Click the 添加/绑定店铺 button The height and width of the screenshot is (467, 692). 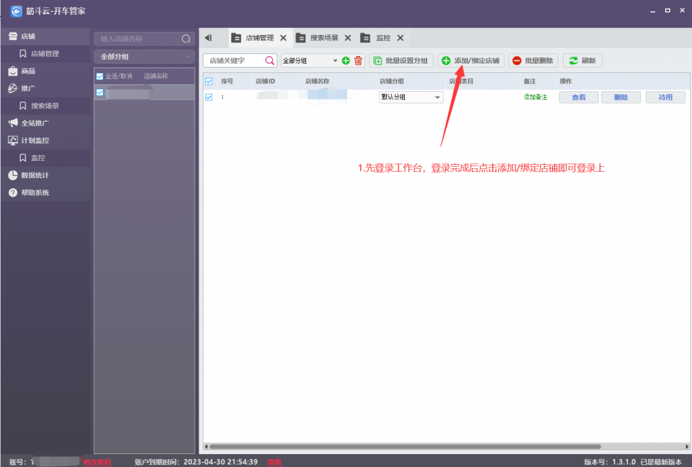[471, 60]
